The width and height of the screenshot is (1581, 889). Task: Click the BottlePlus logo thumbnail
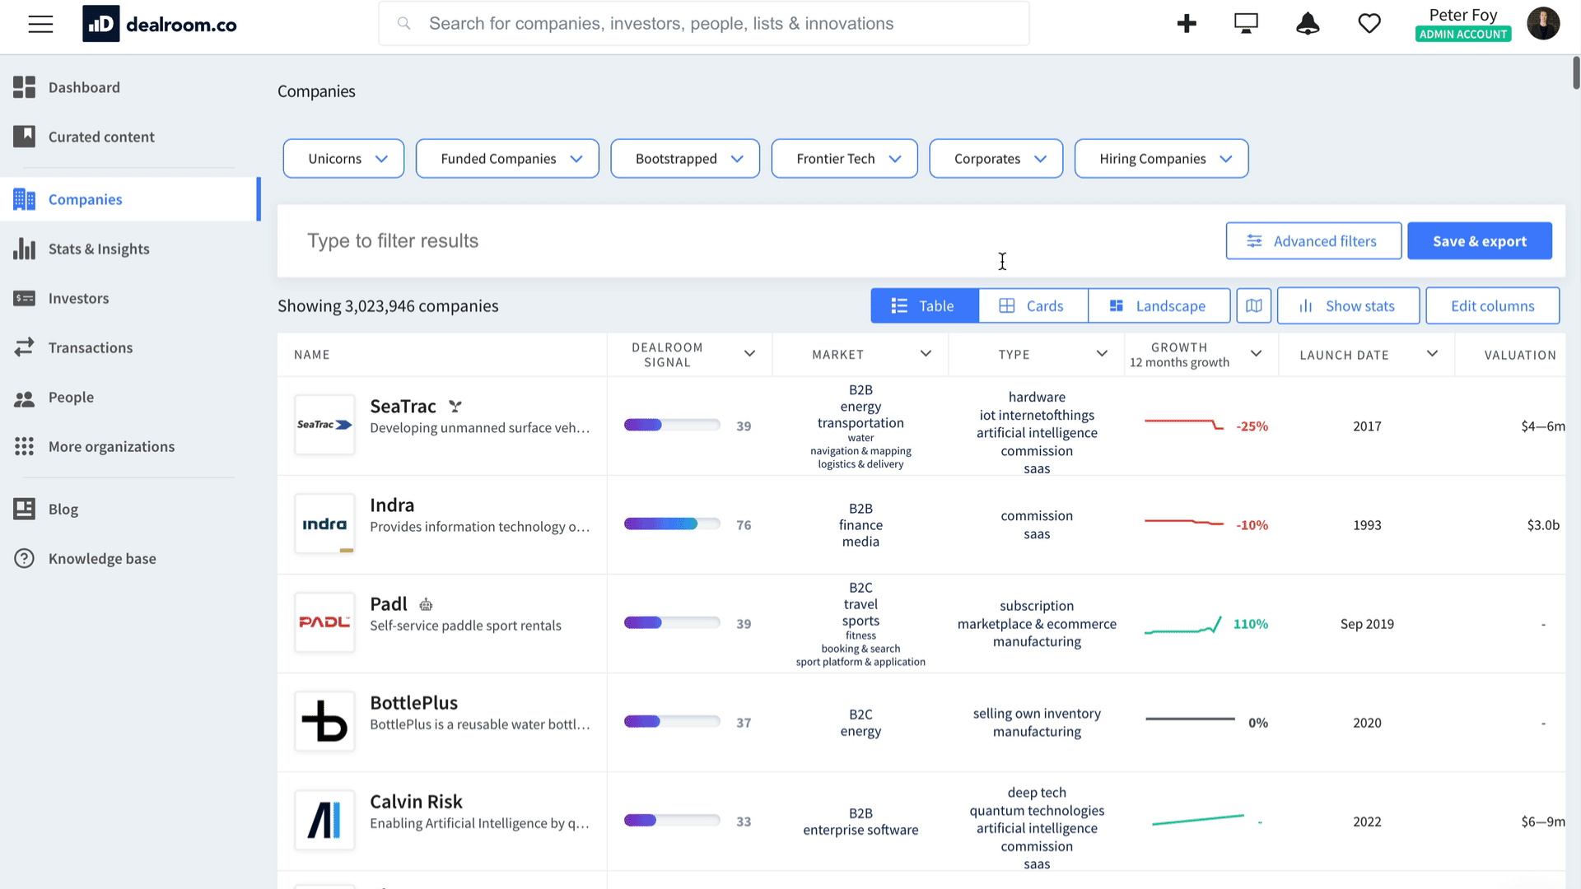[x=324, y=721]
